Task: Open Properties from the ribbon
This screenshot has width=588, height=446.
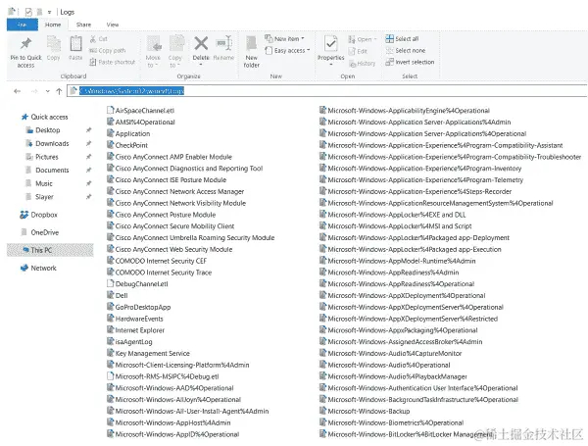Action: pyautogui.click(x=331, y=51)
